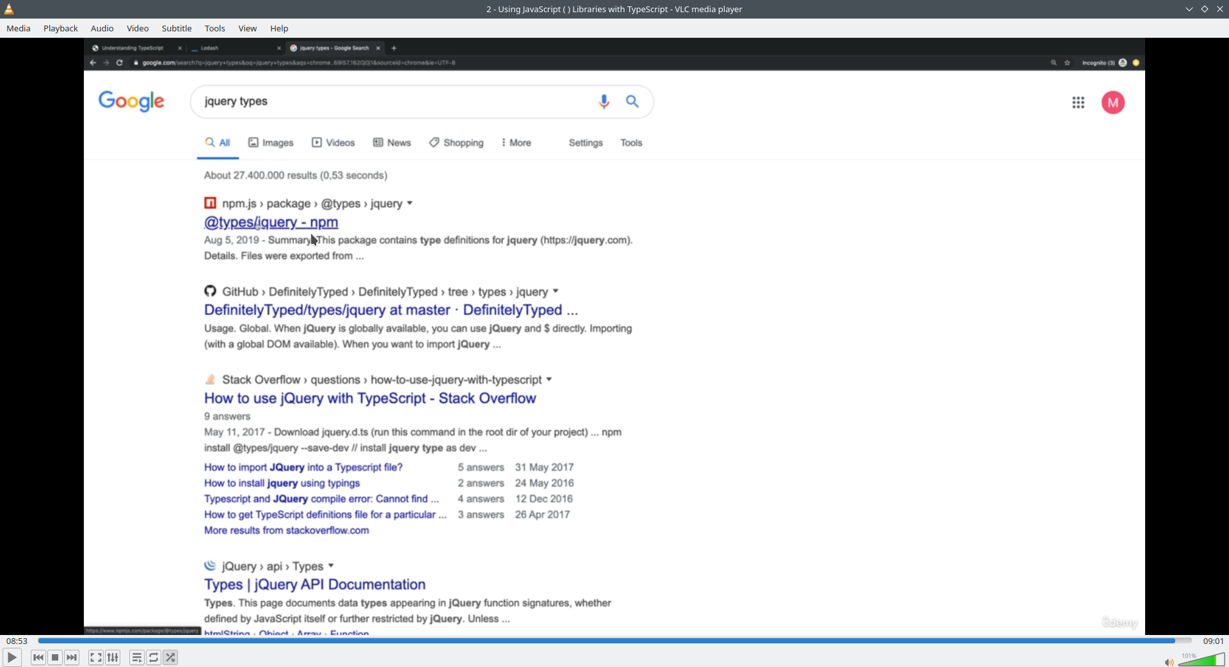Open 'Types | jQuery API Documentation' link
This screenshot has height=667, width=1229.
point(315,584)
